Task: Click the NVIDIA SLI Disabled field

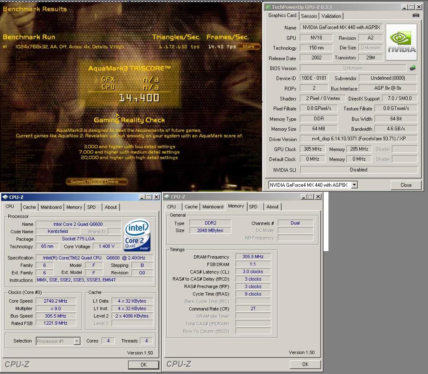Action: pyautogui.click(x=359, y=170)
